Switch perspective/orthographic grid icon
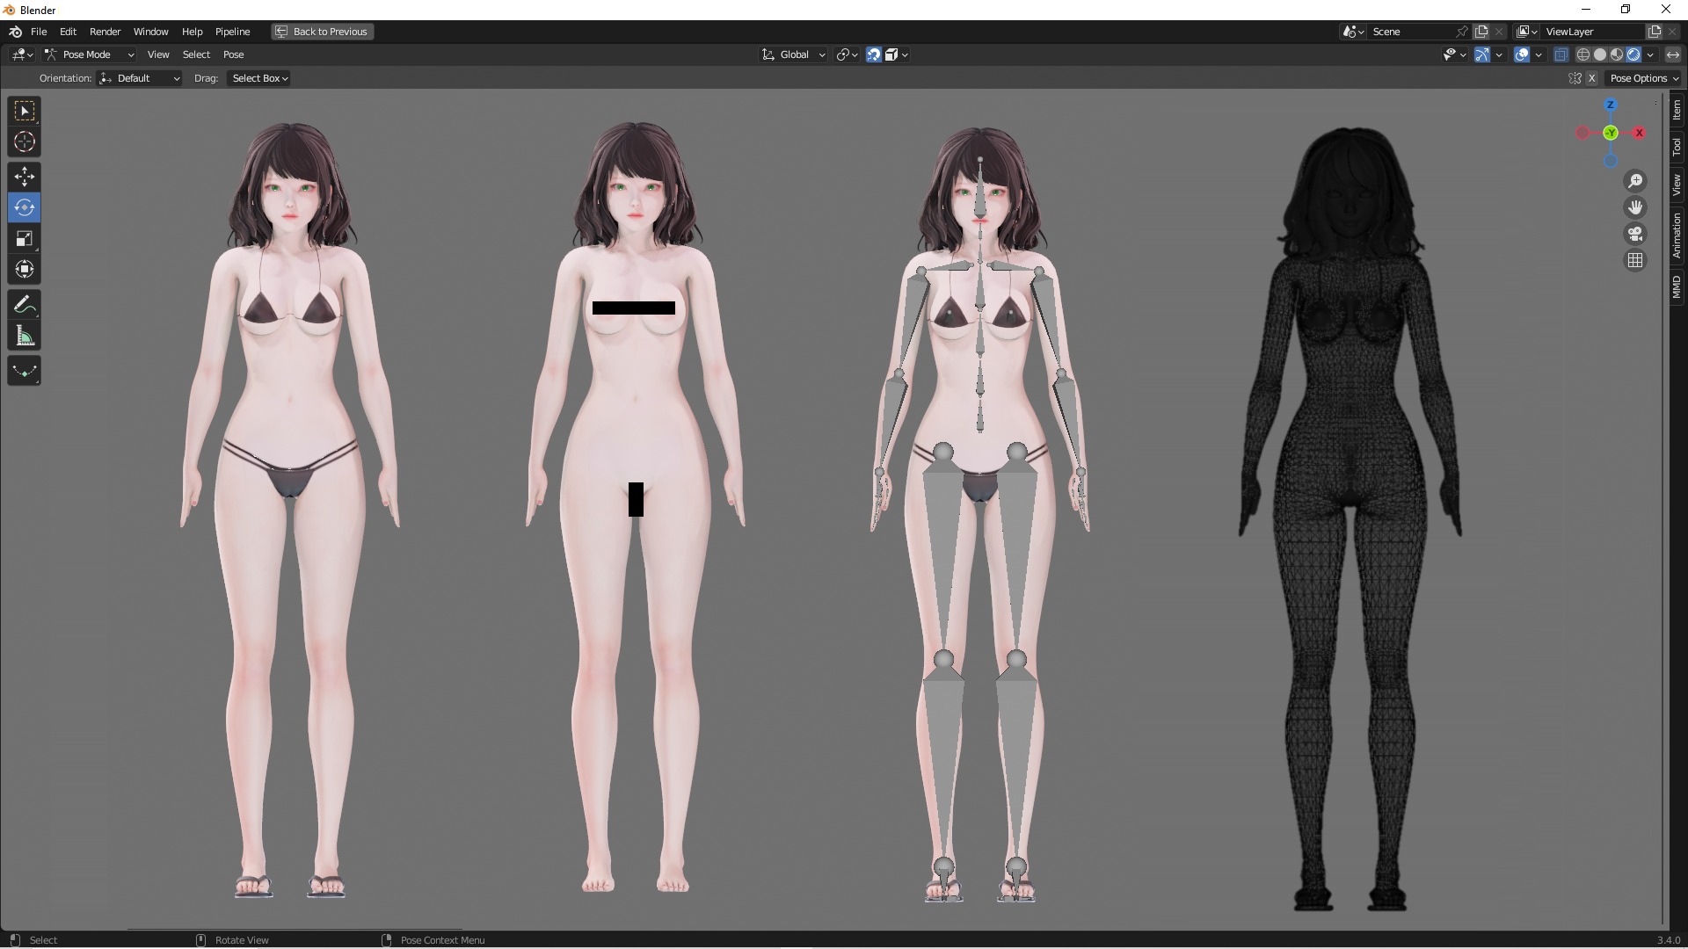Image resolution: width=1688 pixels, height=949 pixels. (1635, 260)
